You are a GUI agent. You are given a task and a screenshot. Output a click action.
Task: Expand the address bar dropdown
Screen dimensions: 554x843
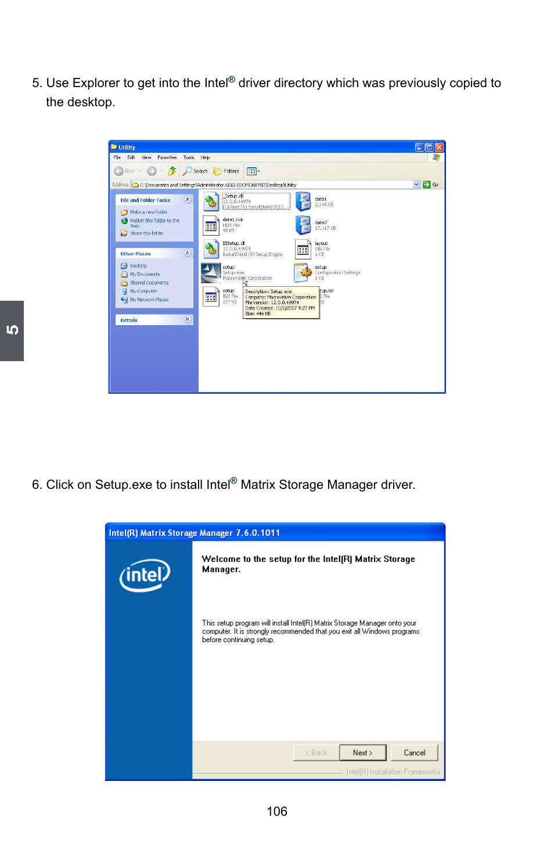(416, 185)
